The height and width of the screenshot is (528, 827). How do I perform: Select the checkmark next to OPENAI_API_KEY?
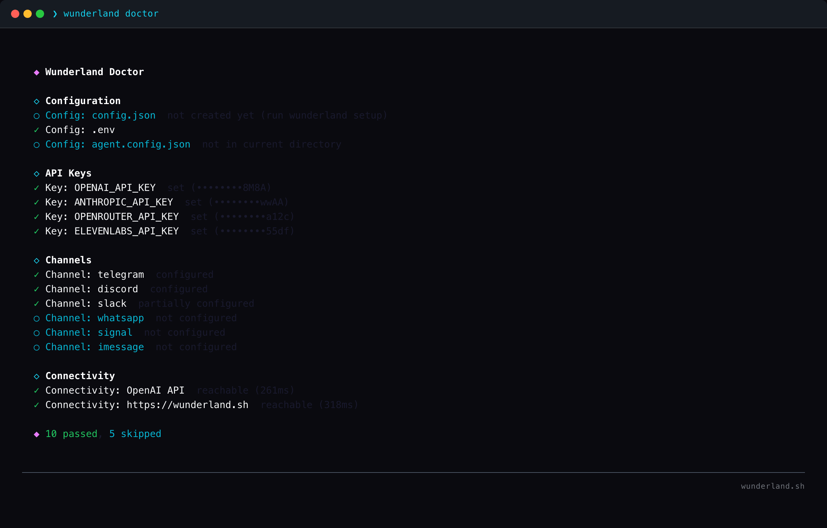(36, 188)
